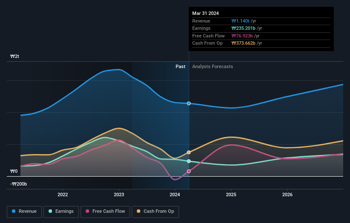Select the Earnings teal data point
The width and height of the screenshot is (350, 223).
point(189,161)
